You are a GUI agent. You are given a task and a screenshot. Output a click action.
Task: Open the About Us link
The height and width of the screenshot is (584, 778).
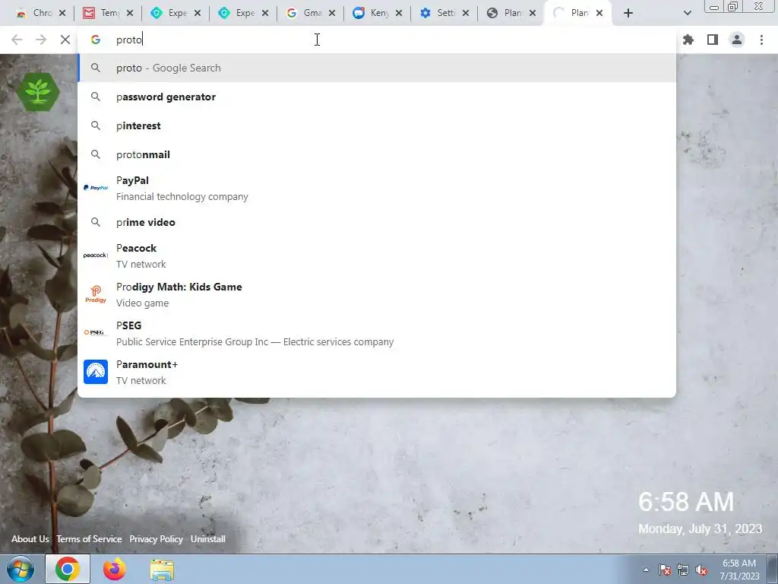30,539
